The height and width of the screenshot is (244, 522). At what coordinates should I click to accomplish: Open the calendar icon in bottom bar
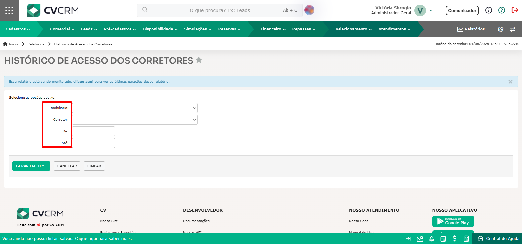pos(443,239)
